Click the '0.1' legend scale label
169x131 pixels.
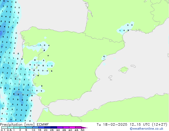(3, 130)
